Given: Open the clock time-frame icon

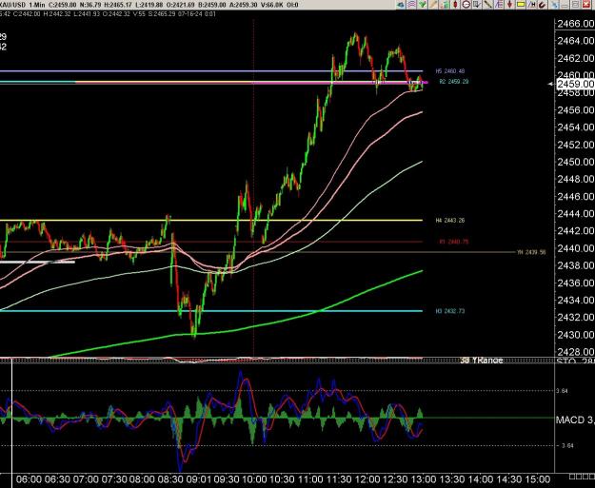Looking at the screenshot, I should tap(466, 5).
